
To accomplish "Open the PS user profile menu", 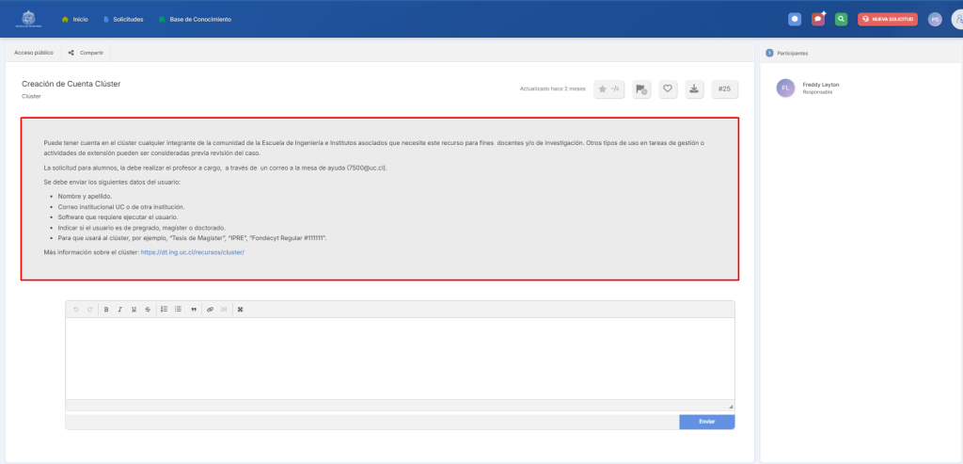I will point(935,19).
